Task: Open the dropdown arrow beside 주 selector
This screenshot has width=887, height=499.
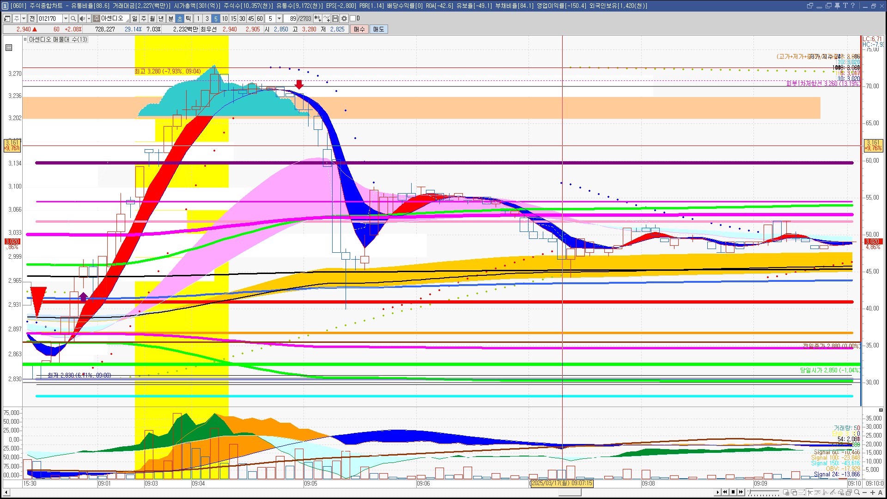Action: 24,18
